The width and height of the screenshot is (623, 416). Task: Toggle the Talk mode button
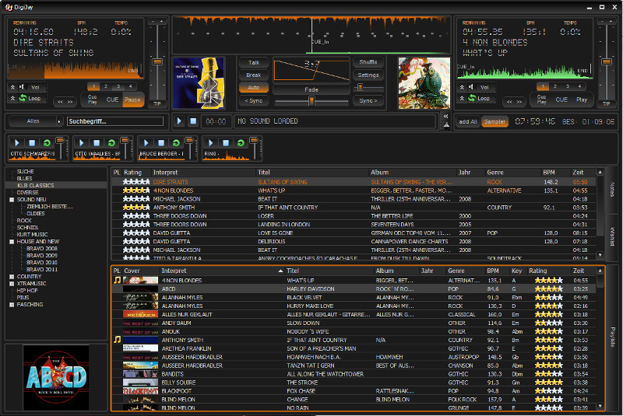pyautogui.click(x=254, y=63)
